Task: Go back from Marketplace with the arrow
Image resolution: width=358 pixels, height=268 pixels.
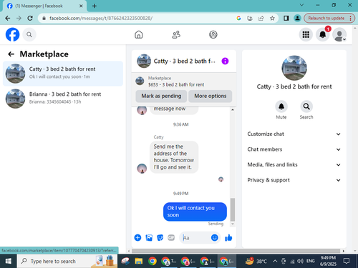Action: (11, 54)
